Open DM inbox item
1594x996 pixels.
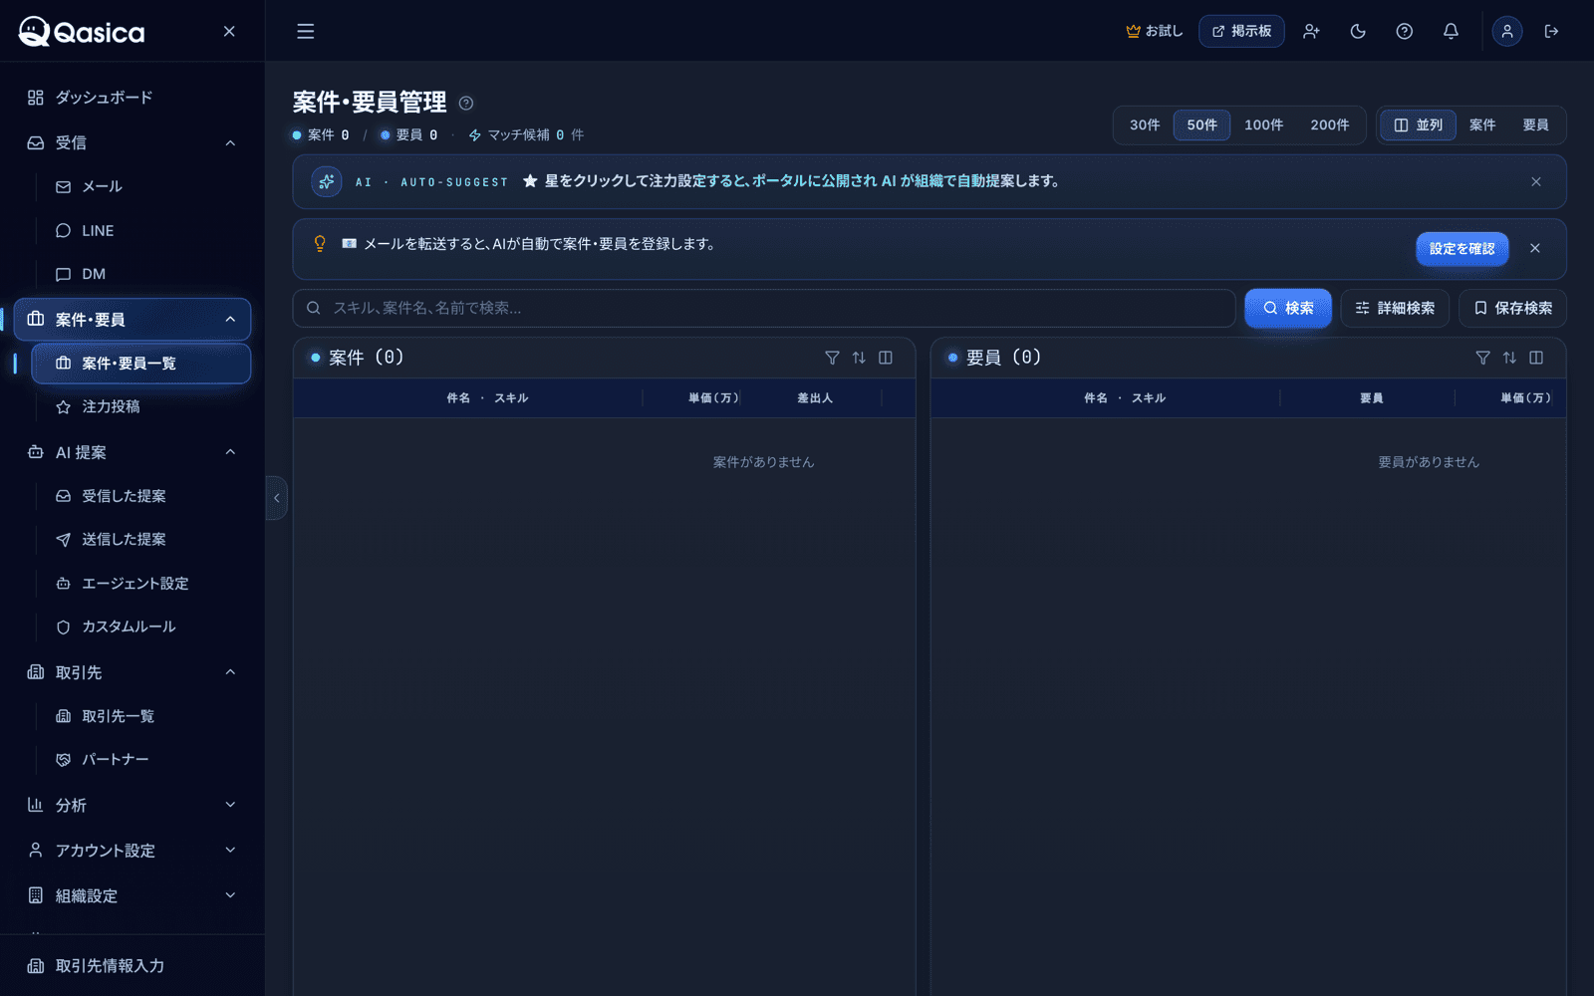(141, 274)
